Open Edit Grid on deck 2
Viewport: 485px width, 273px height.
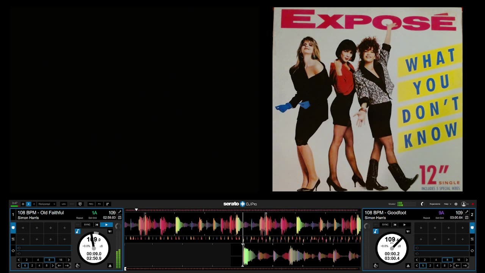(x=440, y=218)
